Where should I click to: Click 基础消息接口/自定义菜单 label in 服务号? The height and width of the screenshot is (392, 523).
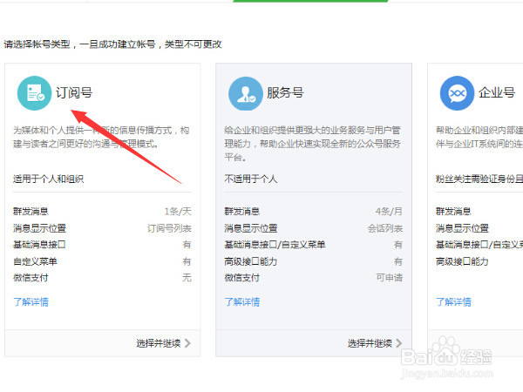(x=275, y=245)
